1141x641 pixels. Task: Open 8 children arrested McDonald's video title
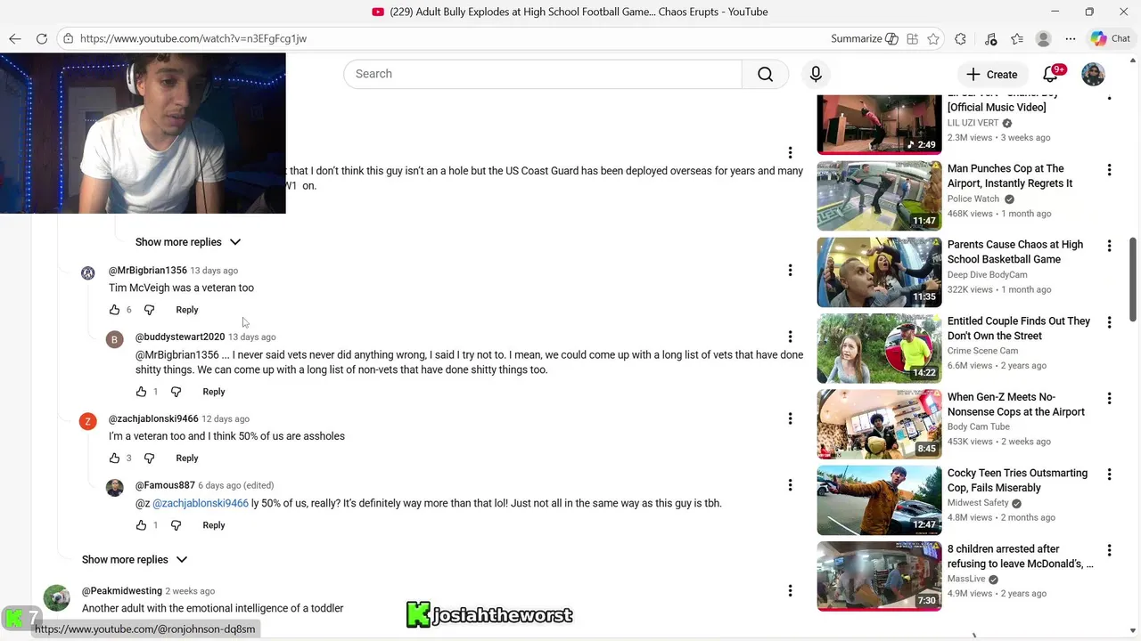(x=1020, y=556)
